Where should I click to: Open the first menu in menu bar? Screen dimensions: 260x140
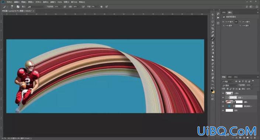pos(9,2)
